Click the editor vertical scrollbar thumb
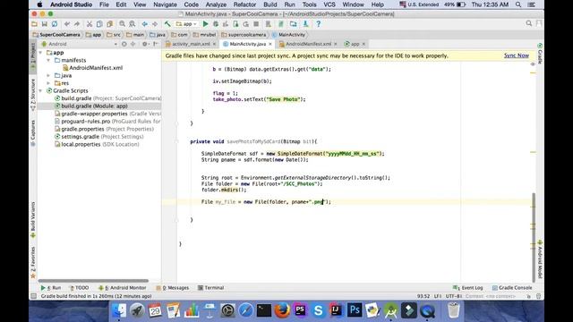 (x=534, y=237)
